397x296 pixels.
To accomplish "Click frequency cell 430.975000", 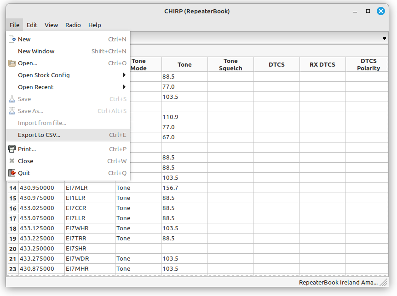I will [x=41, y=198].
